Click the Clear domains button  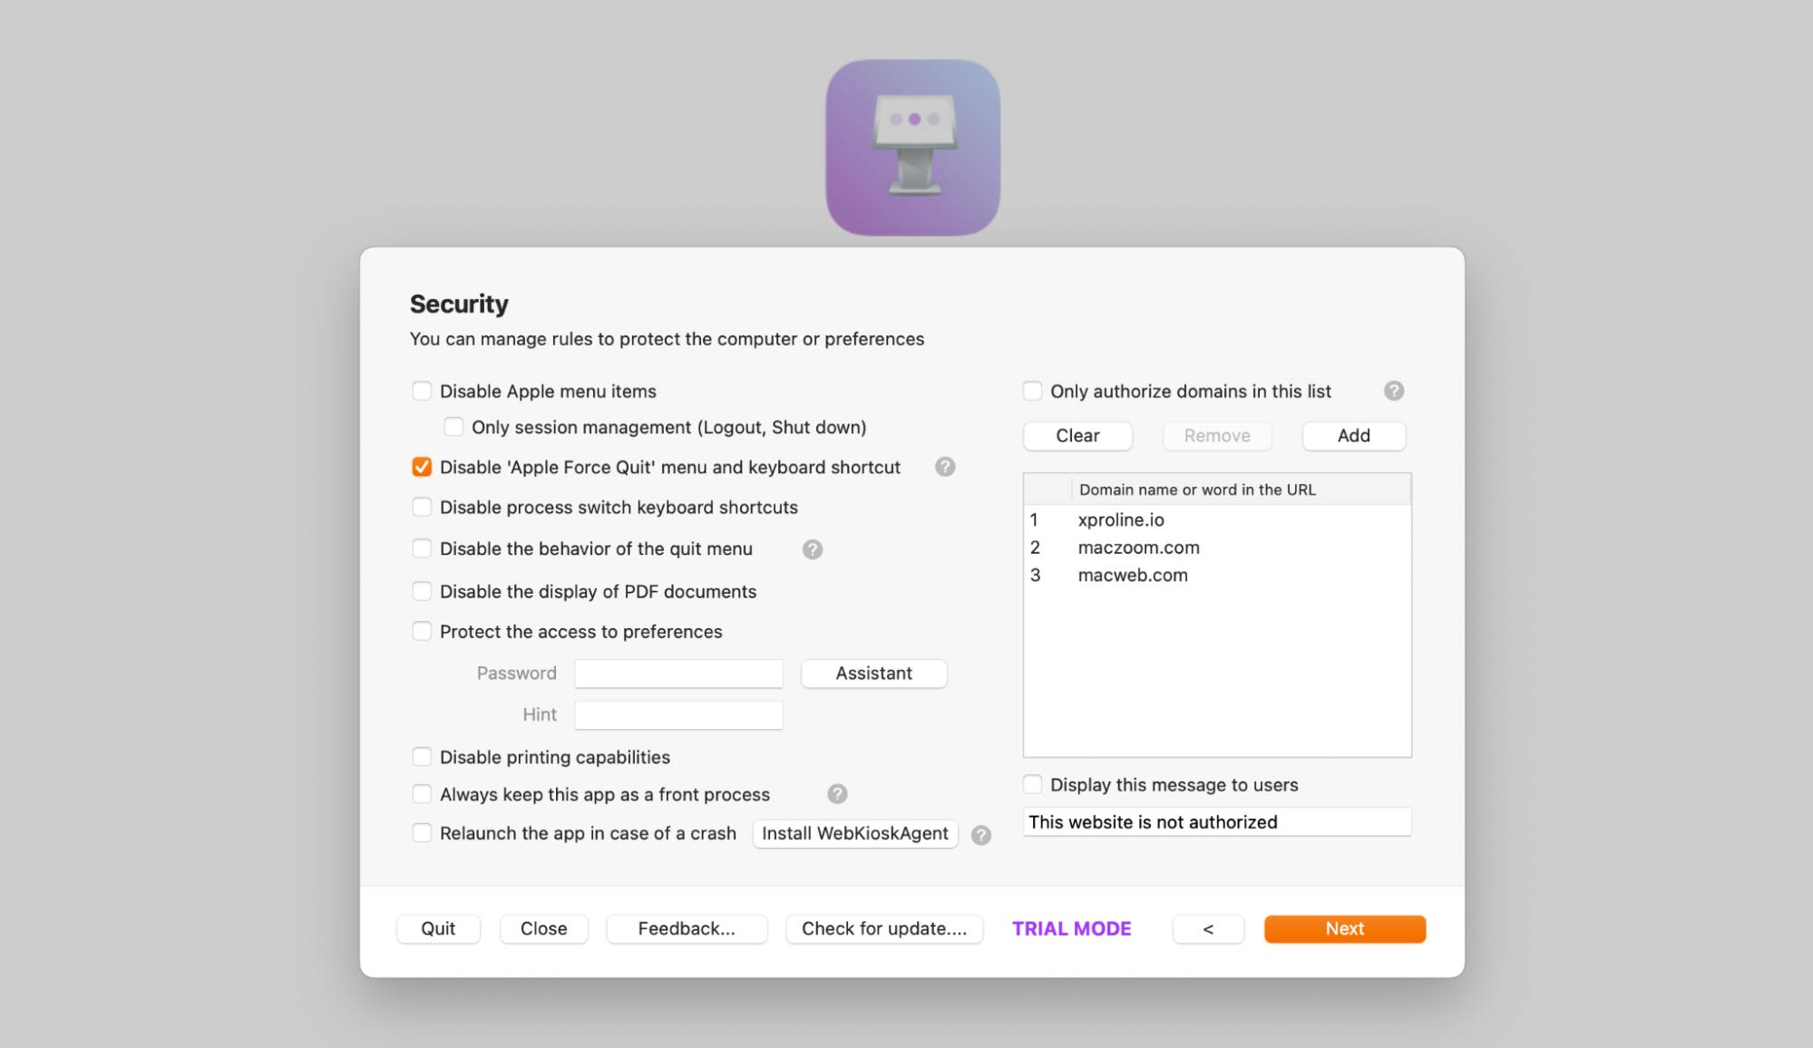point(1077,435)
